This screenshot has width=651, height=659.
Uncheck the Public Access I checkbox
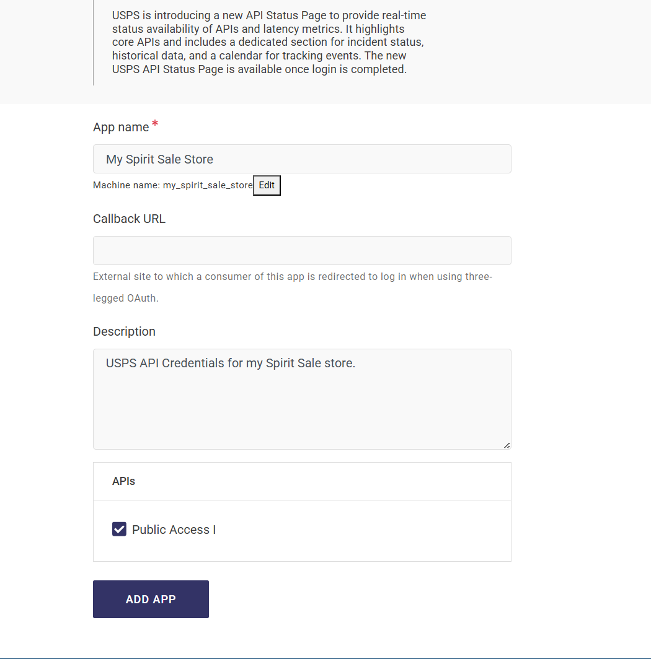[119, 529]
